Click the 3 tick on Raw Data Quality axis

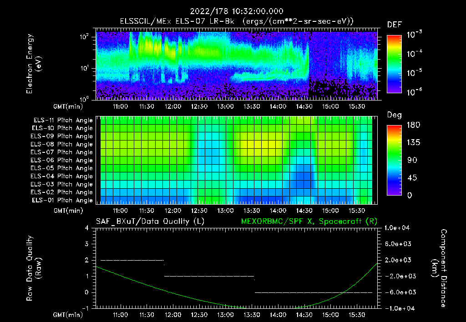pyautogui.click(x=87, y=244)
